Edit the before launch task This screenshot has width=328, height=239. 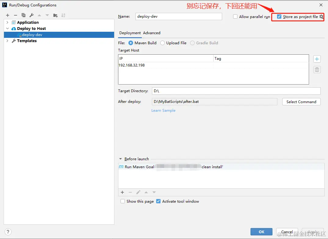138,192
